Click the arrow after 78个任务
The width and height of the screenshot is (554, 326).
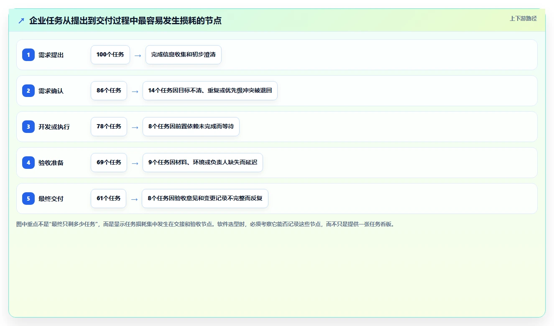(135, 127)
